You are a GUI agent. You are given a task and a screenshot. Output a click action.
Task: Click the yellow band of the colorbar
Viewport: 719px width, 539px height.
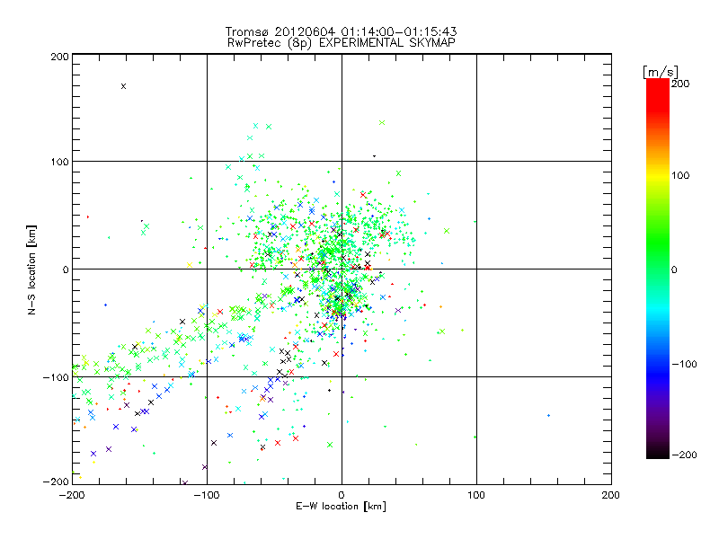point(658,176)
